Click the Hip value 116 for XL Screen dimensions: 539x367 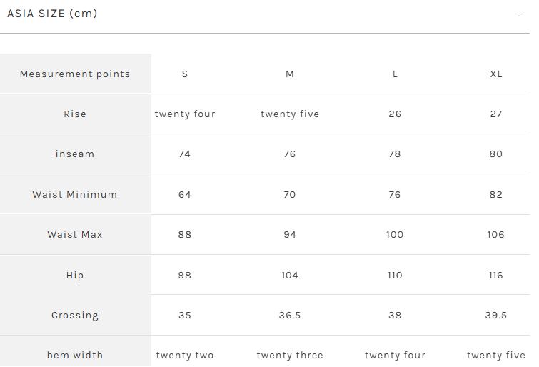tap(495, 275)
